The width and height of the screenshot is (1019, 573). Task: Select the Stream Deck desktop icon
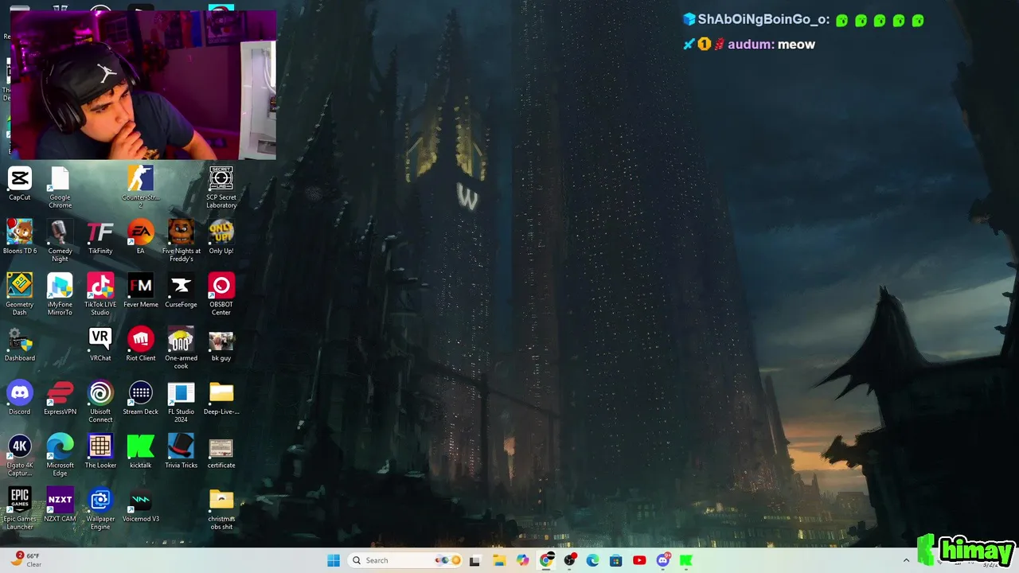141,398
